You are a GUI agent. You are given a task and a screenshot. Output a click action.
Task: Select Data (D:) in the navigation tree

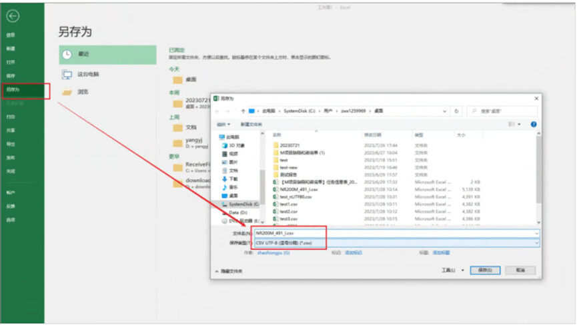click(234, 212)
